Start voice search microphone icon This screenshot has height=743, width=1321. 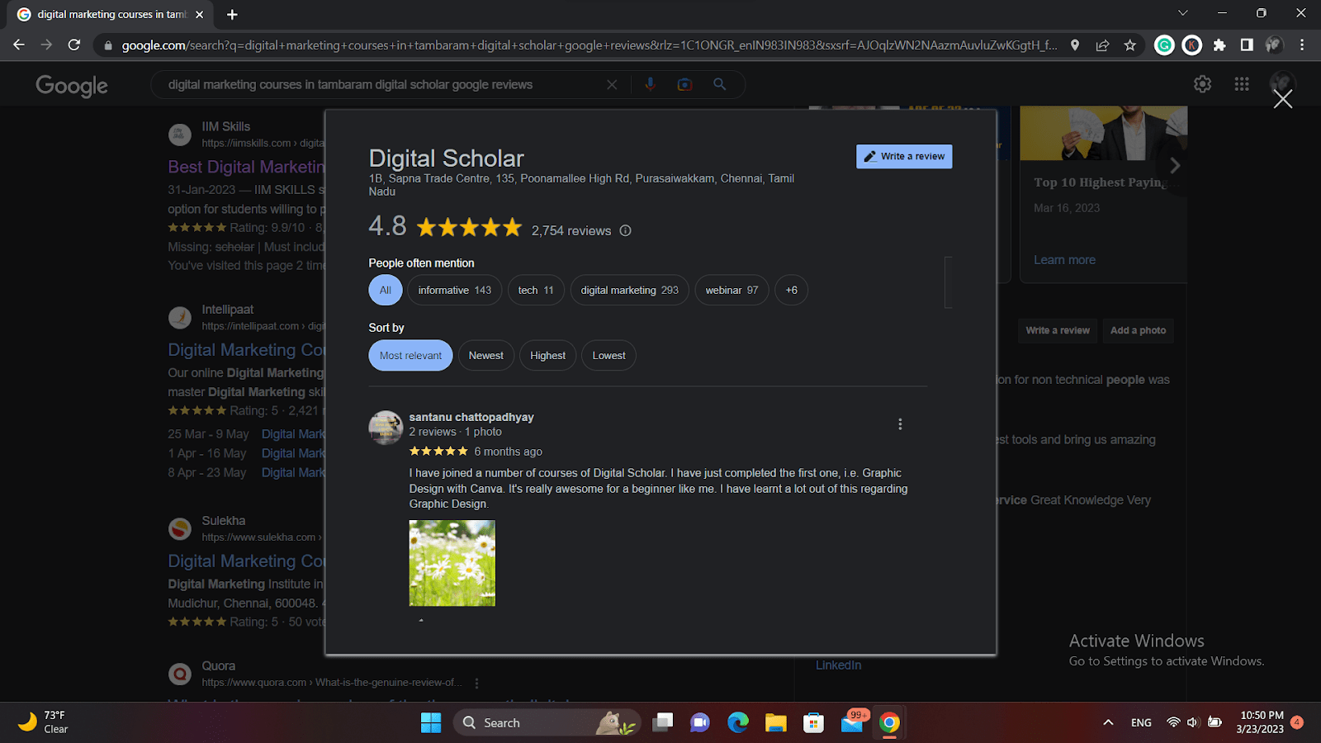(x=650, y=84)
